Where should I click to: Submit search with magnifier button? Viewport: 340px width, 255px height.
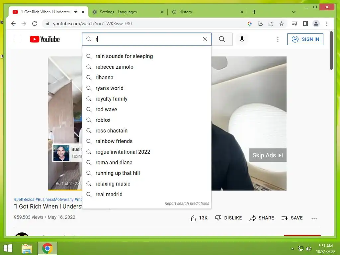222,39
